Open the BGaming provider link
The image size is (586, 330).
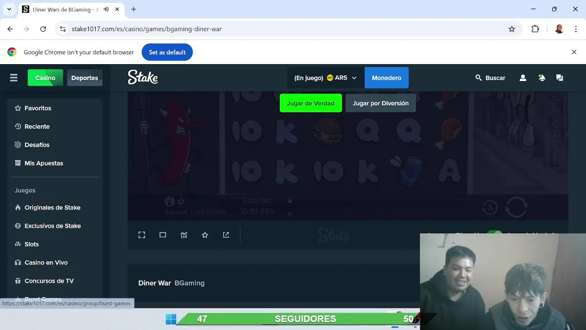click(x=190, y=283)
